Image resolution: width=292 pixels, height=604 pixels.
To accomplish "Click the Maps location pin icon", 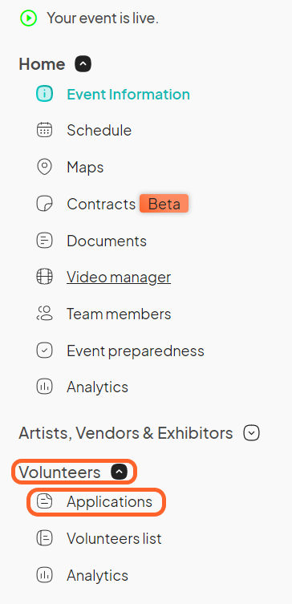I will [45, 167].
